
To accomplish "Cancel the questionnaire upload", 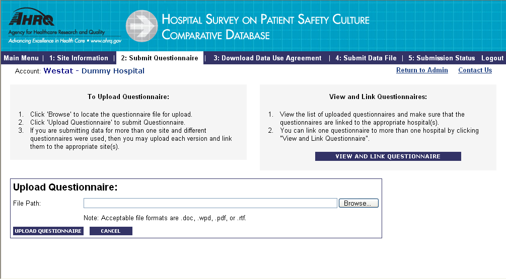I will (x=111, y=231).
